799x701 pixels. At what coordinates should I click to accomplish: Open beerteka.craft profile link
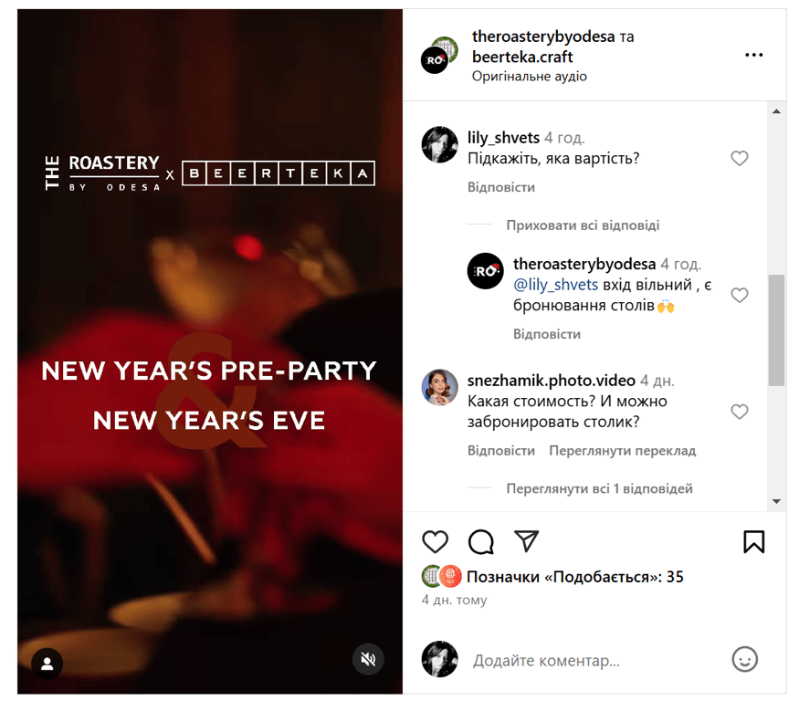[522, 58]
